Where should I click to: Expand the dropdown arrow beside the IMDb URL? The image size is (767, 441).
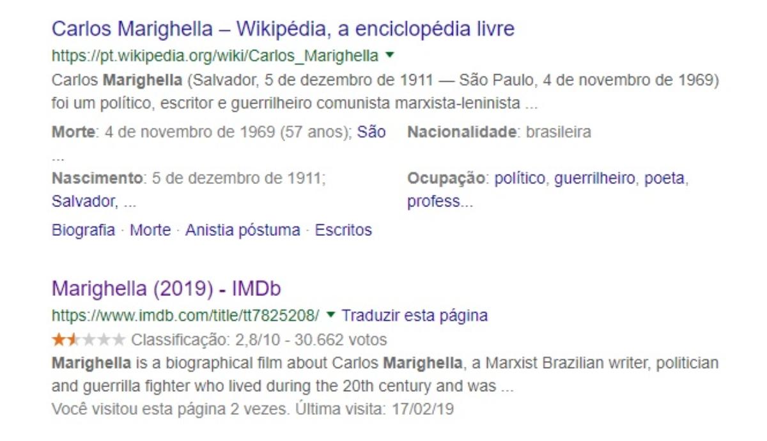[x=330, y=315]
